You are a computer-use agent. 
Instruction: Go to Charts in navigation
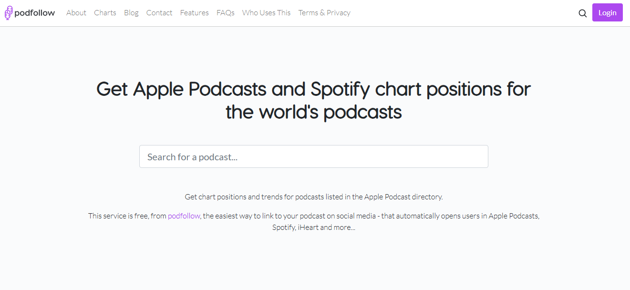pos(105,13)
